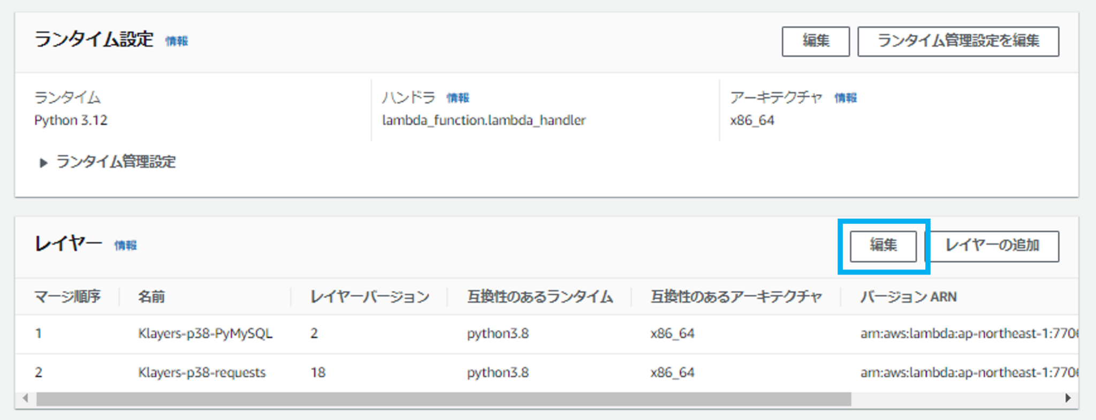Open the 情報 link beside レイヤー heading
This screenshot has width=1096, height=420.
(x=126, y=246)
